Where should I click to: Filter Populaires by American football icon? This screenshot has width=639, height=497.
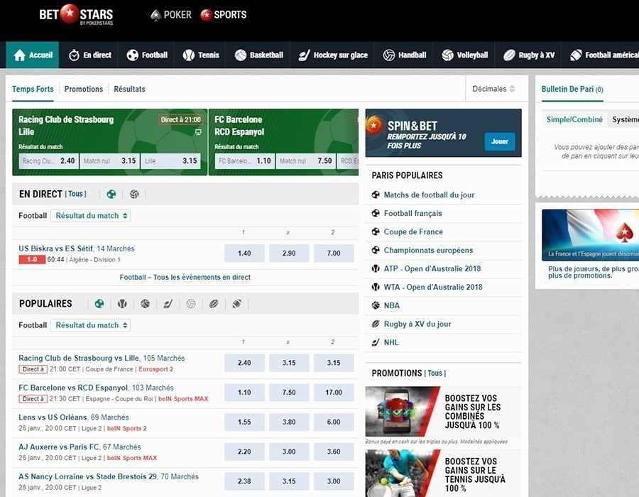236,304
